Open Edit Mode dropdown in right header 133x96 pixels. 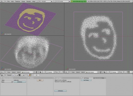pos(92,72)
